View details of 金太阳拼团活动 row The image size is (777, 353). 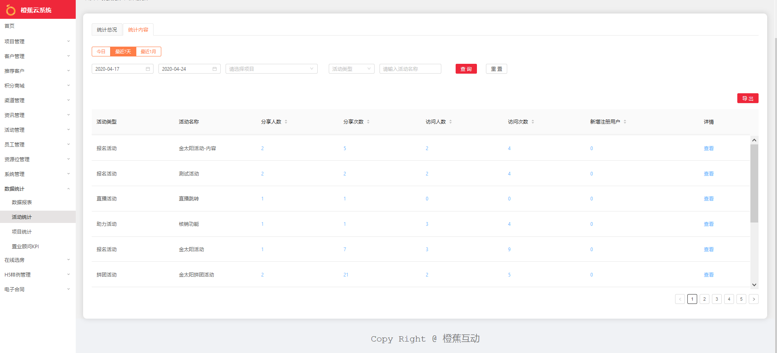pos(709,274)
